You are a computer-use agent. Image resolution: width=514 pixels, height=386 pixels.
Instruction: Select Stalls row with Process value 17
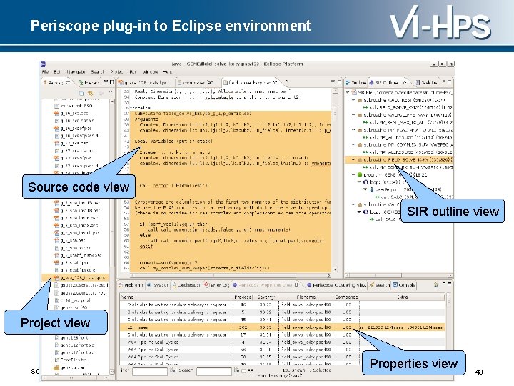(282, 335)
